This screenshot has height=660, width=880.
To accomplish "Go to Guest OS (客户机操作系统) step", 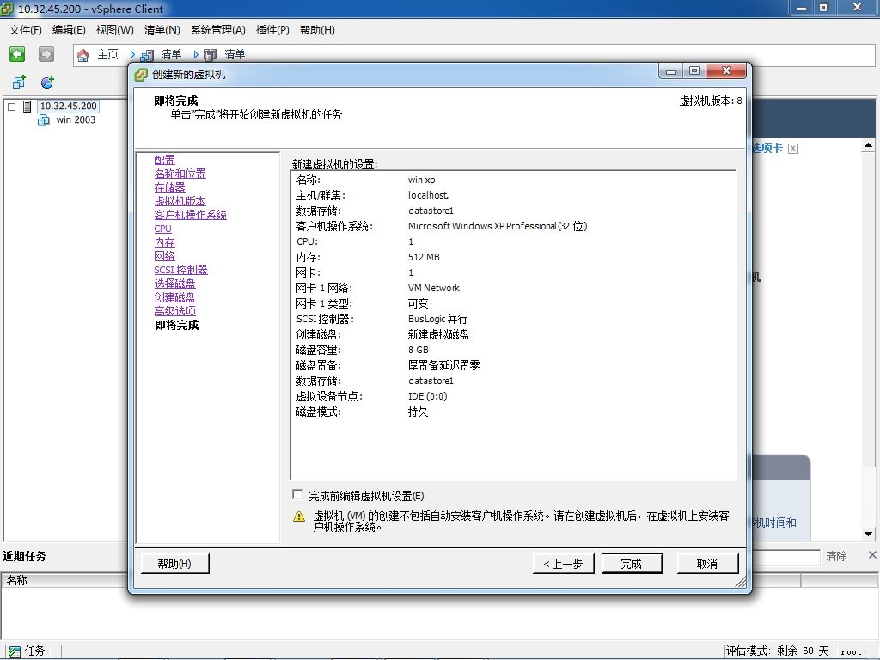I will [190, 215].
